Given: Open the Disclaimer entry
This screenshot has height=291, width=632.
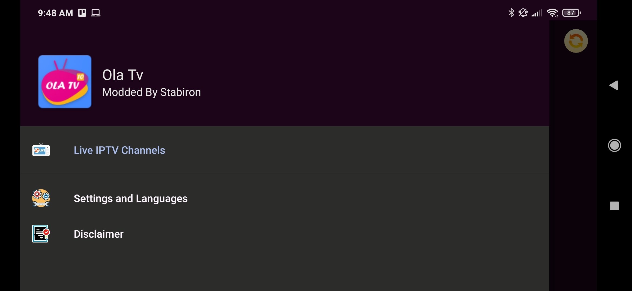Looking at the screenshot, I should coord(285,234).
